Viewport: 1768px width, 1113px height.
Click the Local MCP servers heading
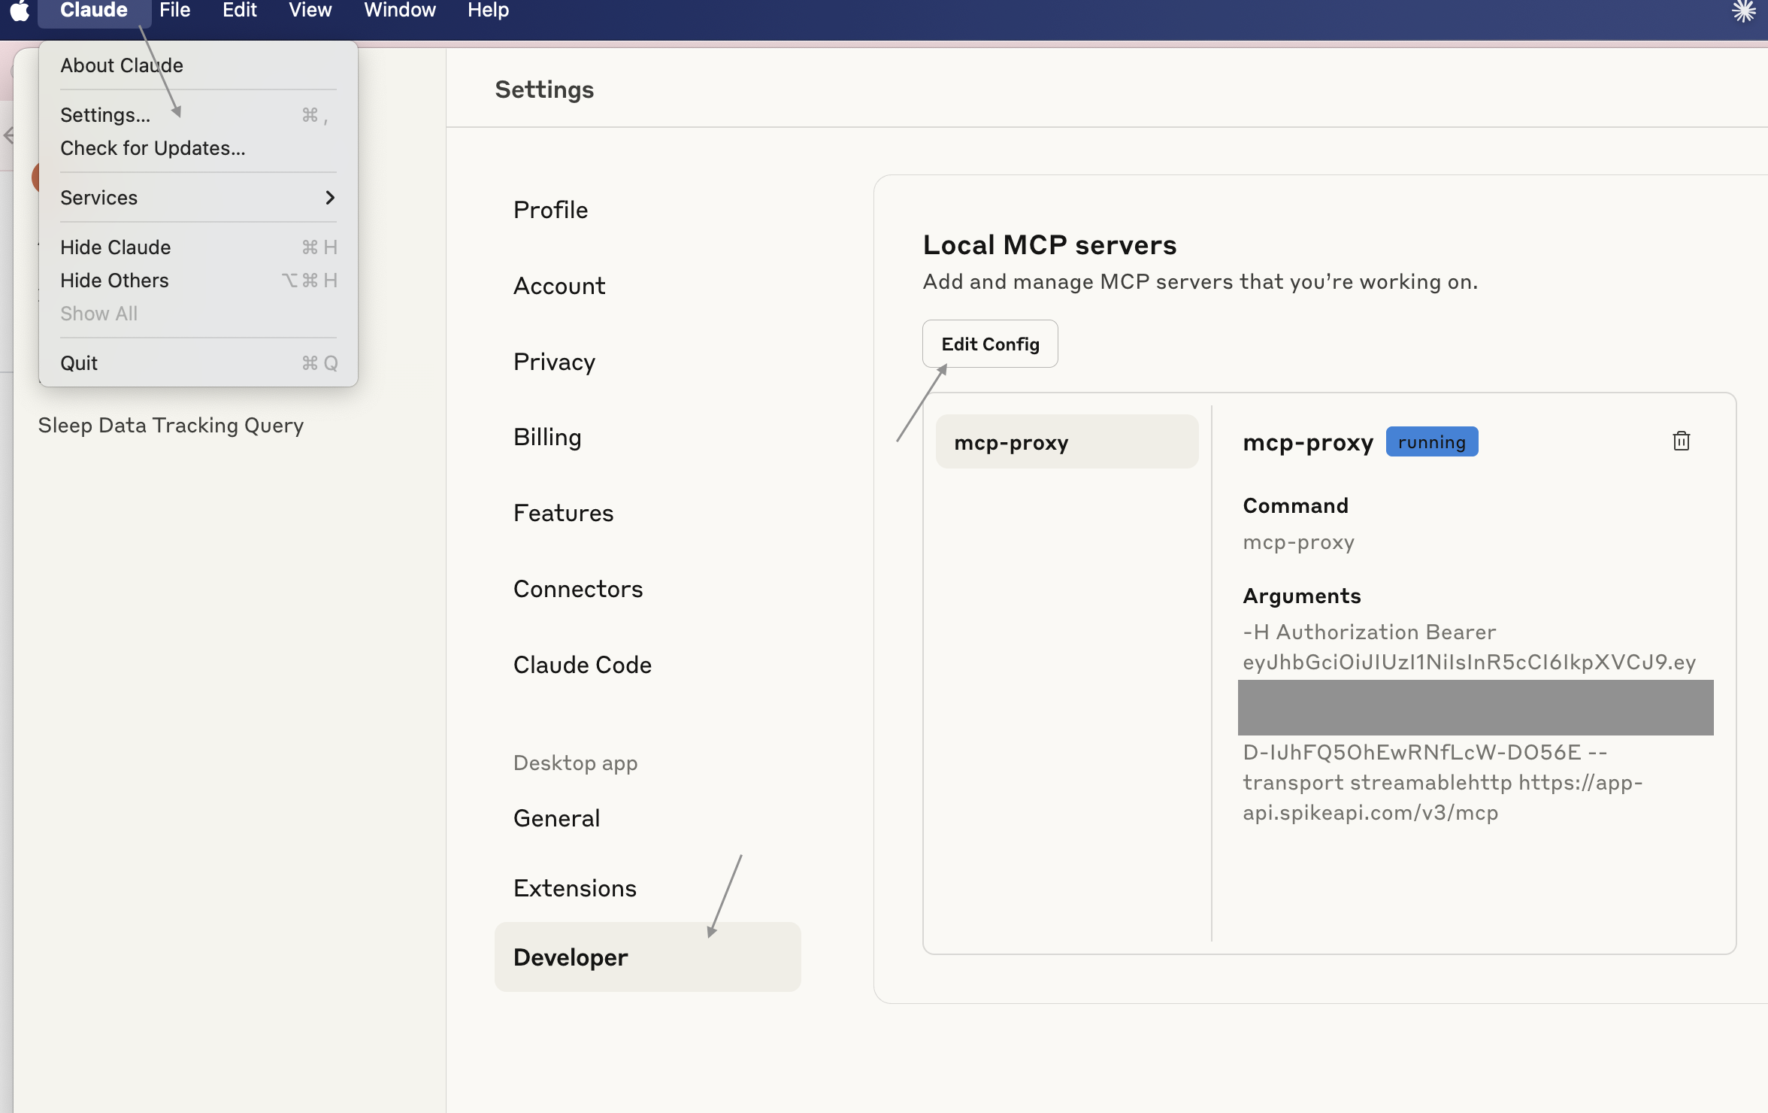pyautogui.click(x=1049, y=244)
